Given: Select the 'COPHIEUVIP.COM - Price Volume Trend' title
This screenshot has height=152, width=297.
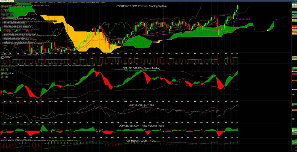Looking at the screenshot, I should pyautogui.click(x=141, y=126).
